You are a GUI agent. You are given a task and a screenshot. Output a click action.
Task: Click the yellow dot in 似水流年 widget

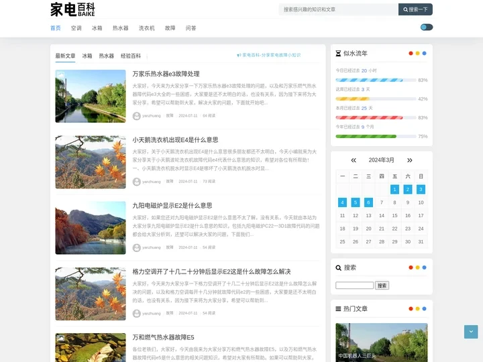pyautogui.click(x=417, y=53)
